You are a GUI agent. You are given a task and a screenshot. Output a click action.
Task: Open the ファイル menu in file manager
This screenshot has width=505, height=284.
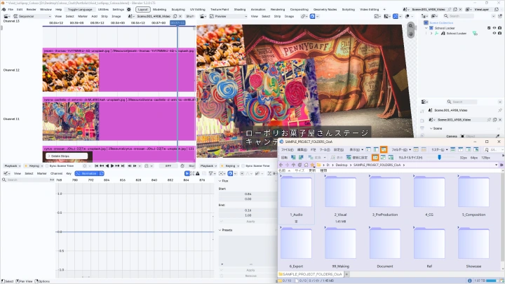pos(288,150)
